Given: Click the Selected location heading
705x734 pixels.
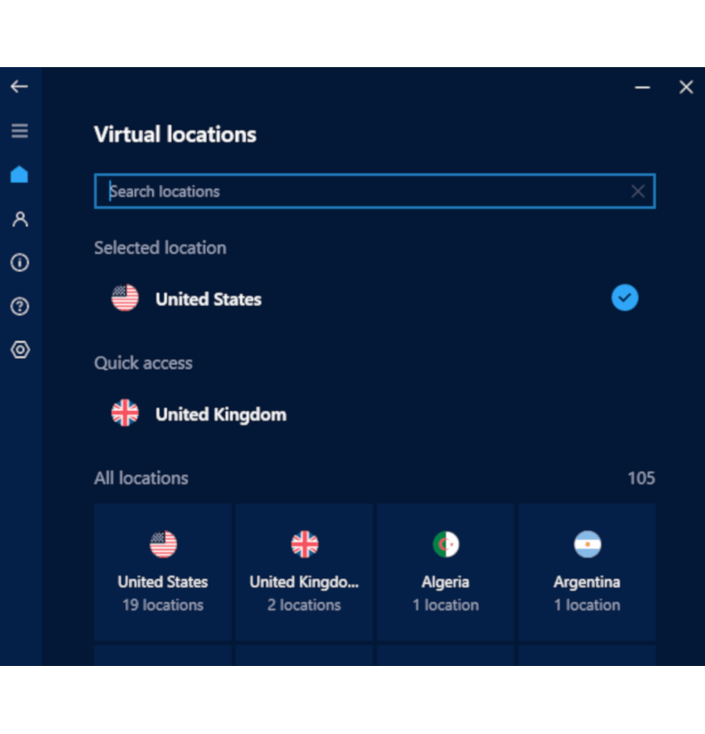Looking at the screenshot, I should pos(160,248).
